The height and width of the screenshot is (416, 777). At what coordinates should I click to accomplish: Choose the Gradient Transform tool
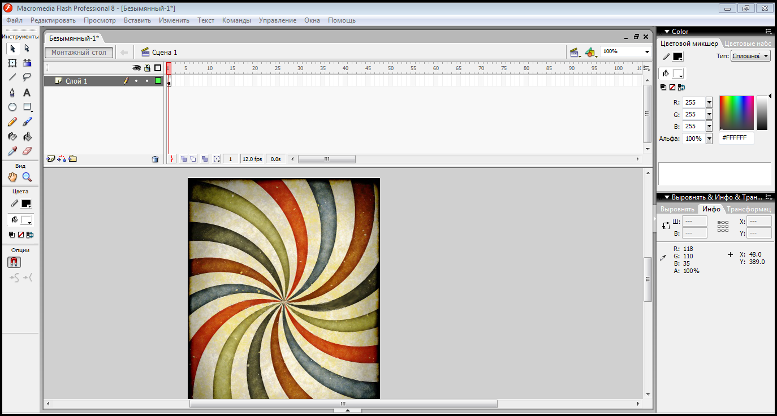click(x=27, y=63)
